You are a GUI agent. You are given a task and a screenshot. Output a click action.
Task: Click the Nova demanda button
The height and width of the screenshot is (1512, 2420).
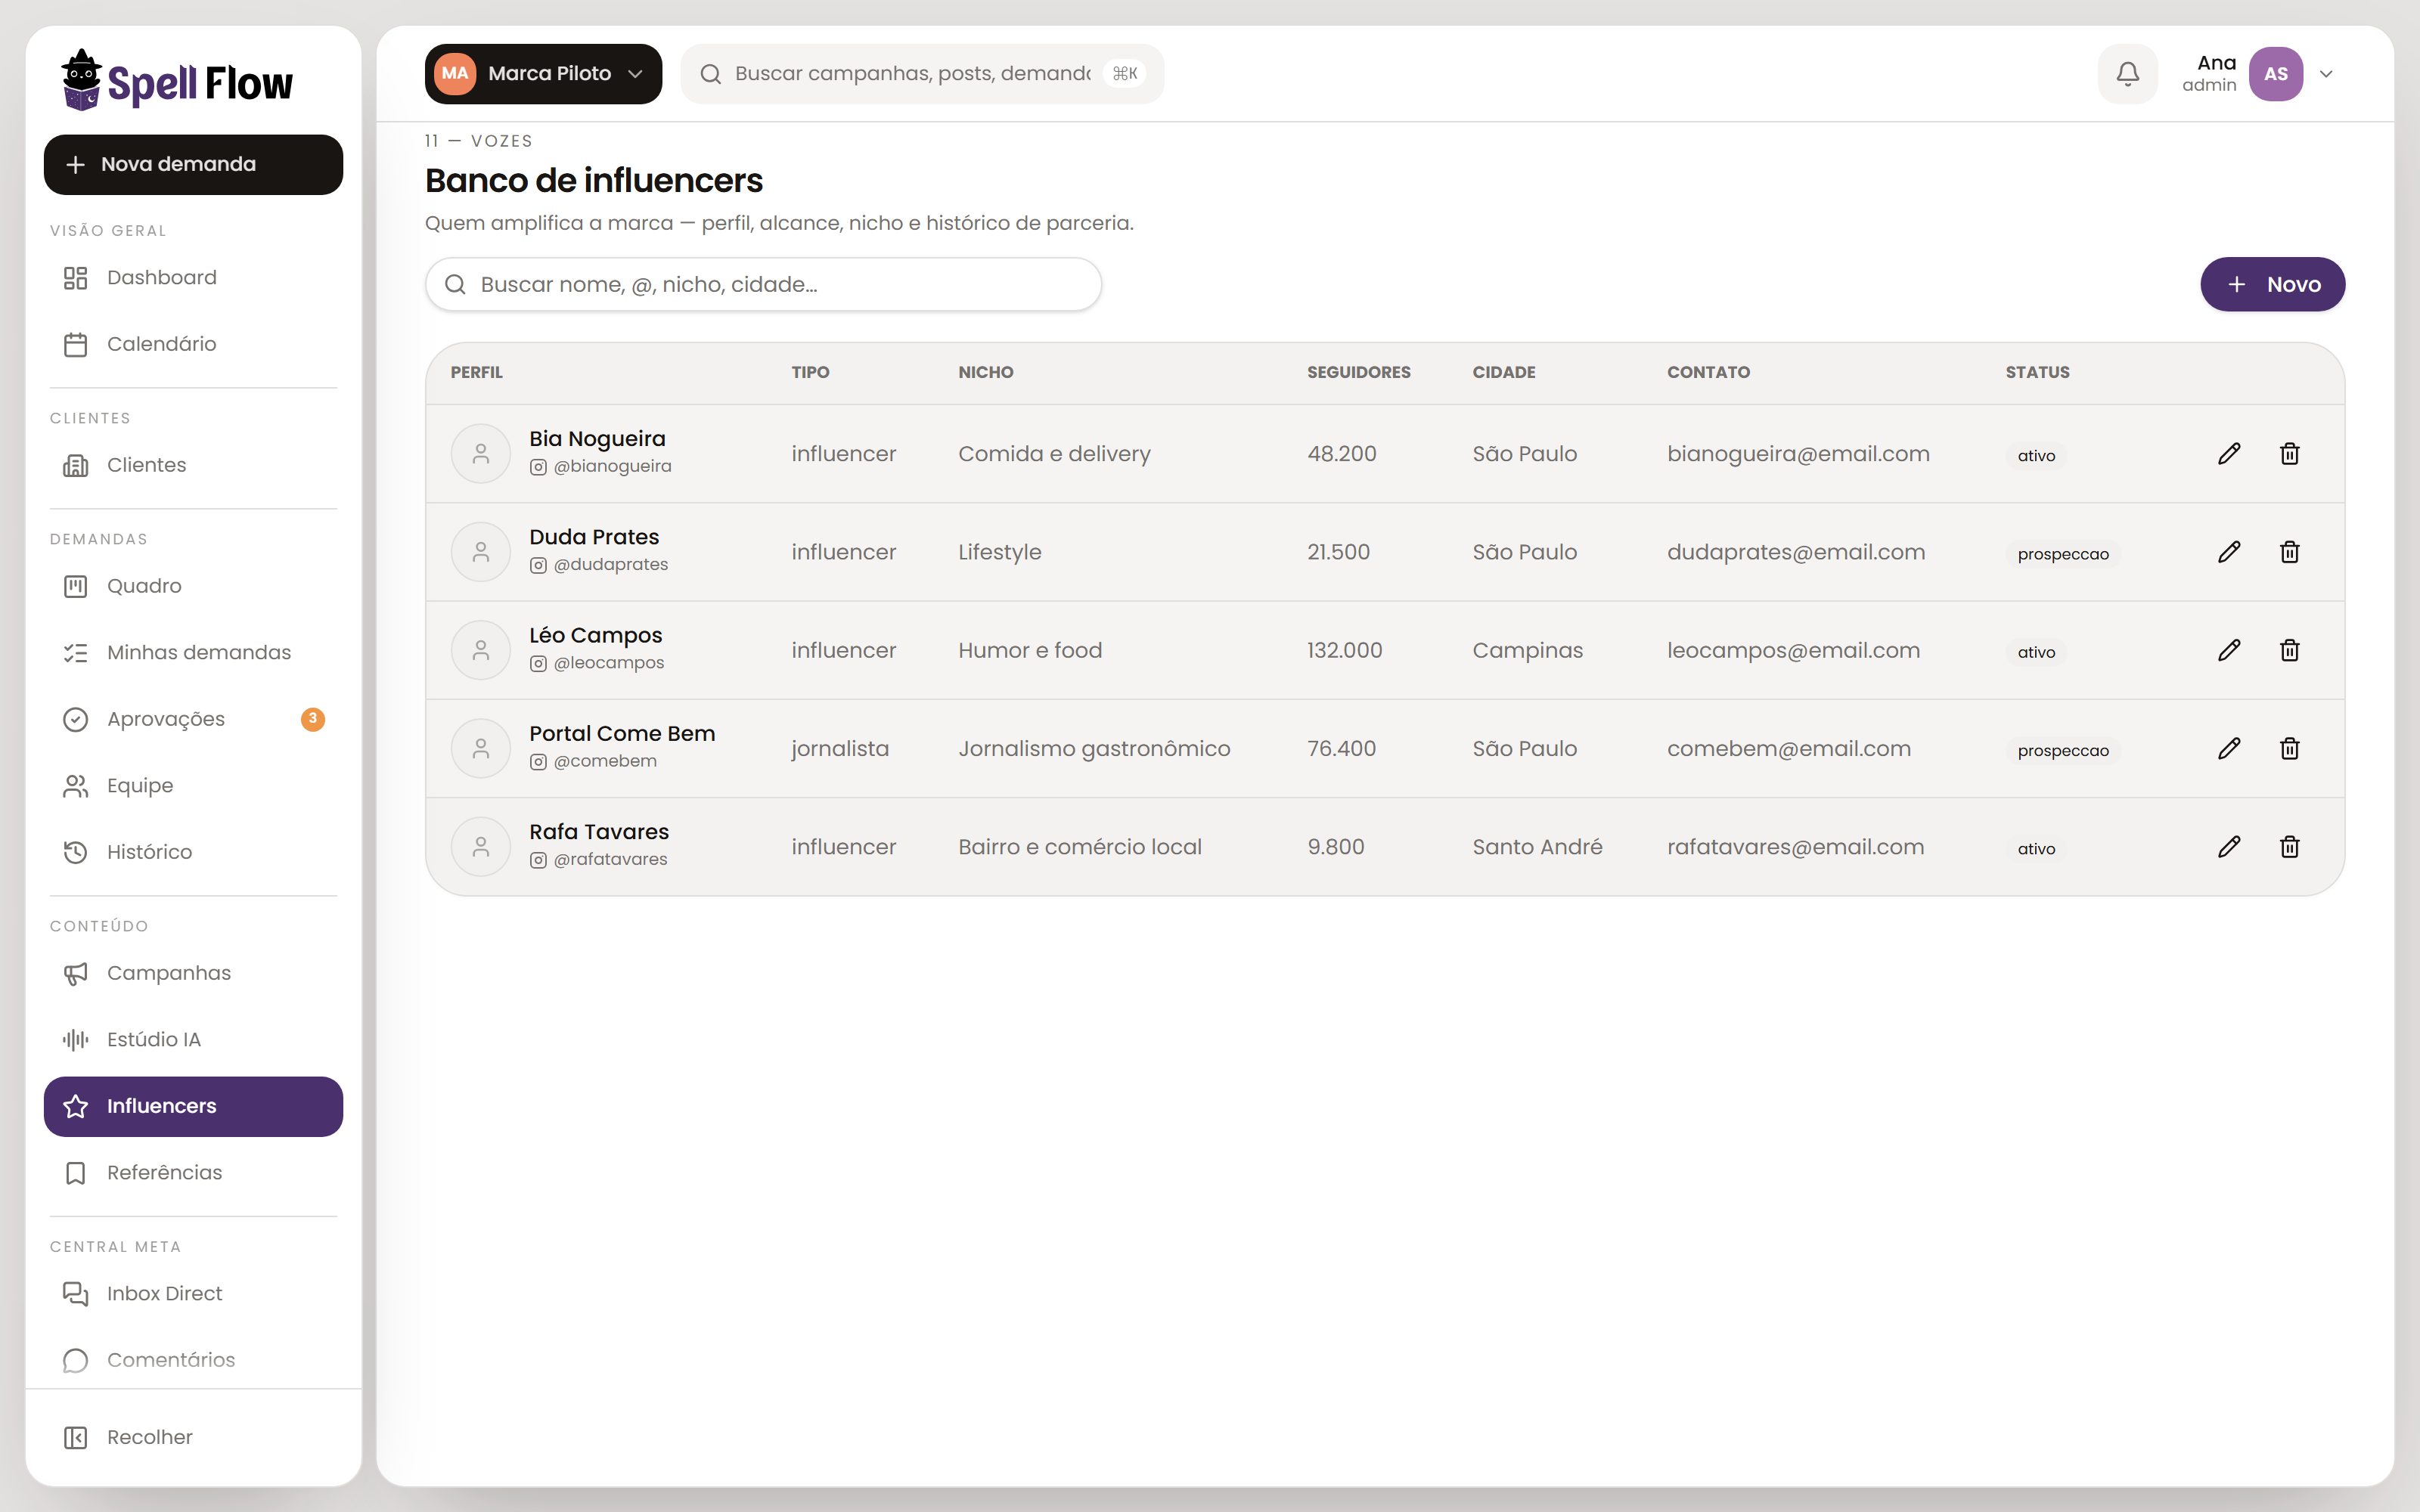tap(193, 165)
